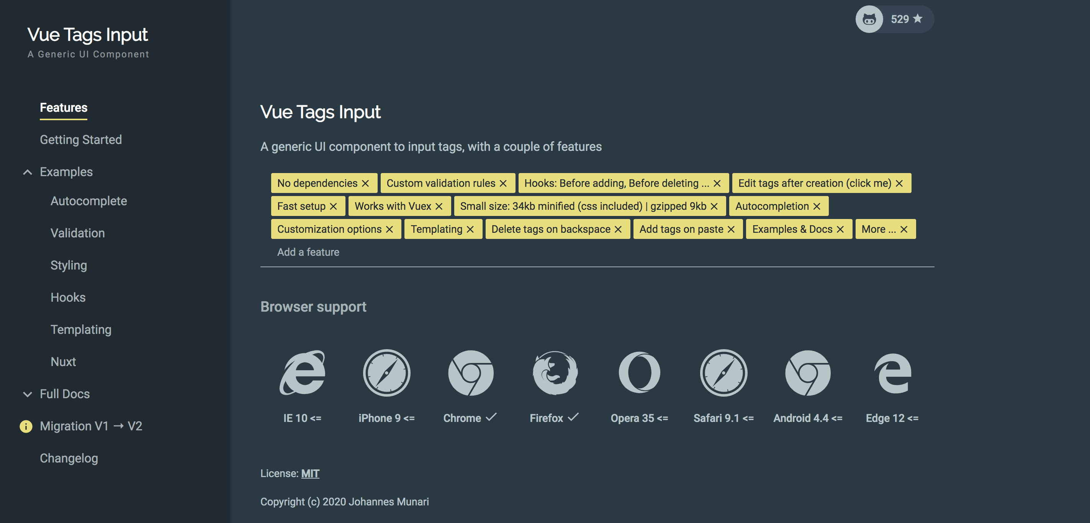Image resolution: width=1090 pixels, height=523 pixels.
Task: Select the Opera browser icon
Action: pos(639,373)
